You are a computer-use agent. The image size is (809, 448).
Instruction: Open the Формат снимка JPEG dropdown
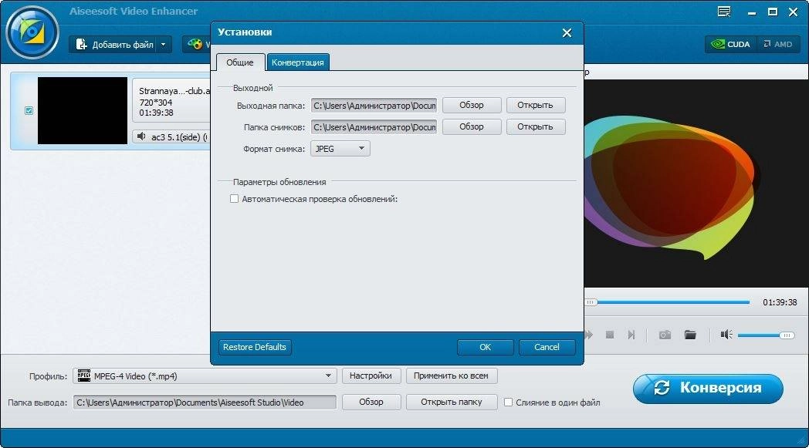click(x=340, y=149)
